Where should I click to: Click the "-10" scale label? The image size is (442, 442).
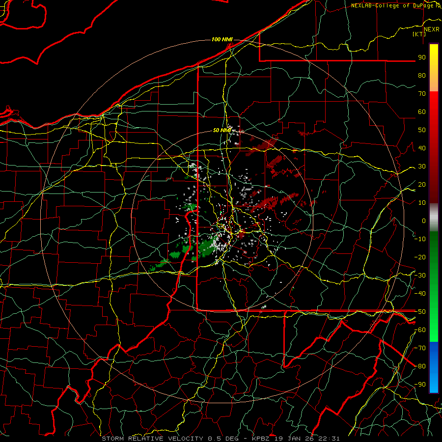(420, 239)
